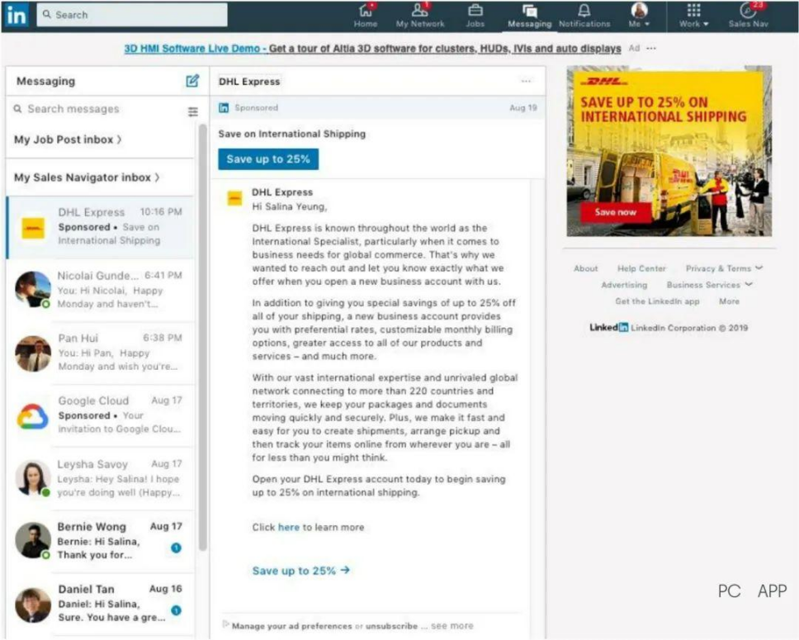Screen dimensions: 799x640
Task: Expand My Job Post inbox
Action: click(68, 140)
